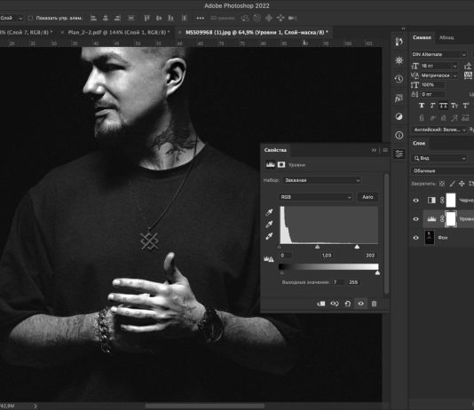The width and height of the screenshot is (474, 410).
Task: Align left edges in options bar
Action: 93,18
